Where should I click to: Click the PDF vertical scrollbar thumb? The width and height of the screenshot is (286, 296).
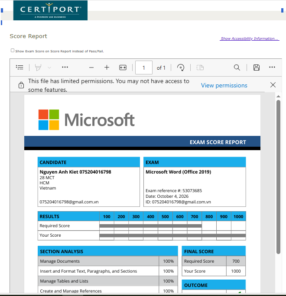pos(278,177)
